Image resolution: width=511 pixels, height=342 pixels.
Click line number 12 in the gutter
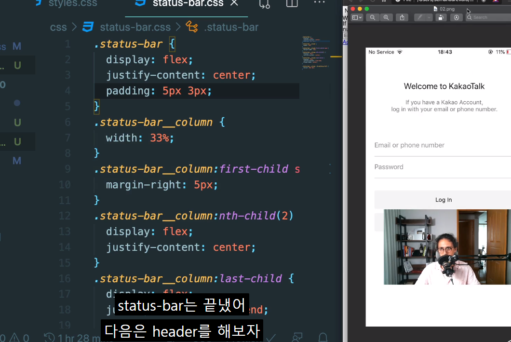click(65, 216)
